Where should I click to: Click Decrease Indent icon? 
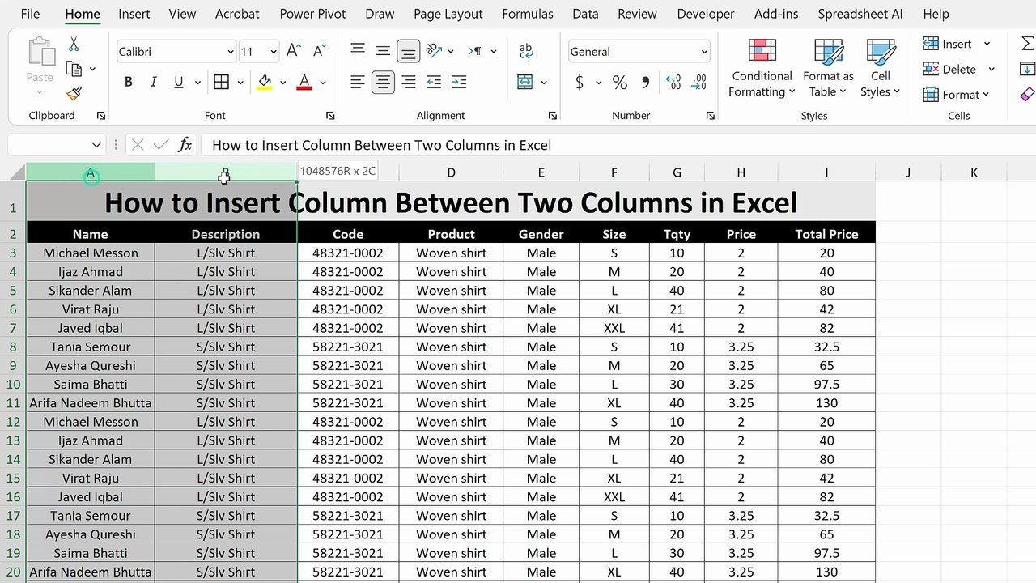coord(434,82)
